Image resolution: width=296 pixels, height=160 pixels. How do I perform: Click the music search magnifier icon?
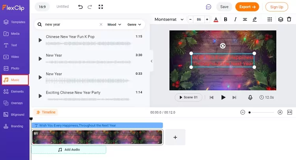(x=39, y=24)
